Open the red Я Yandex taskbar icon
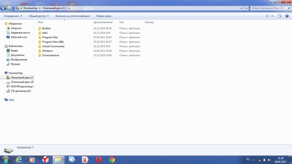Screen dimensions: 292x164 [85, 160]
